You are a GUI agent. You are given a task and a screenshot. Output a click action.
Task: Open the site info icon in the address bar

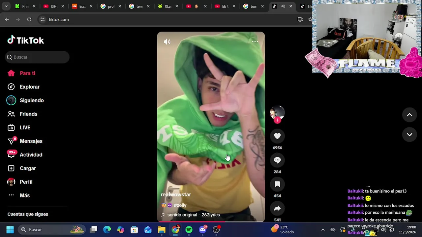(x=42, y=19)
